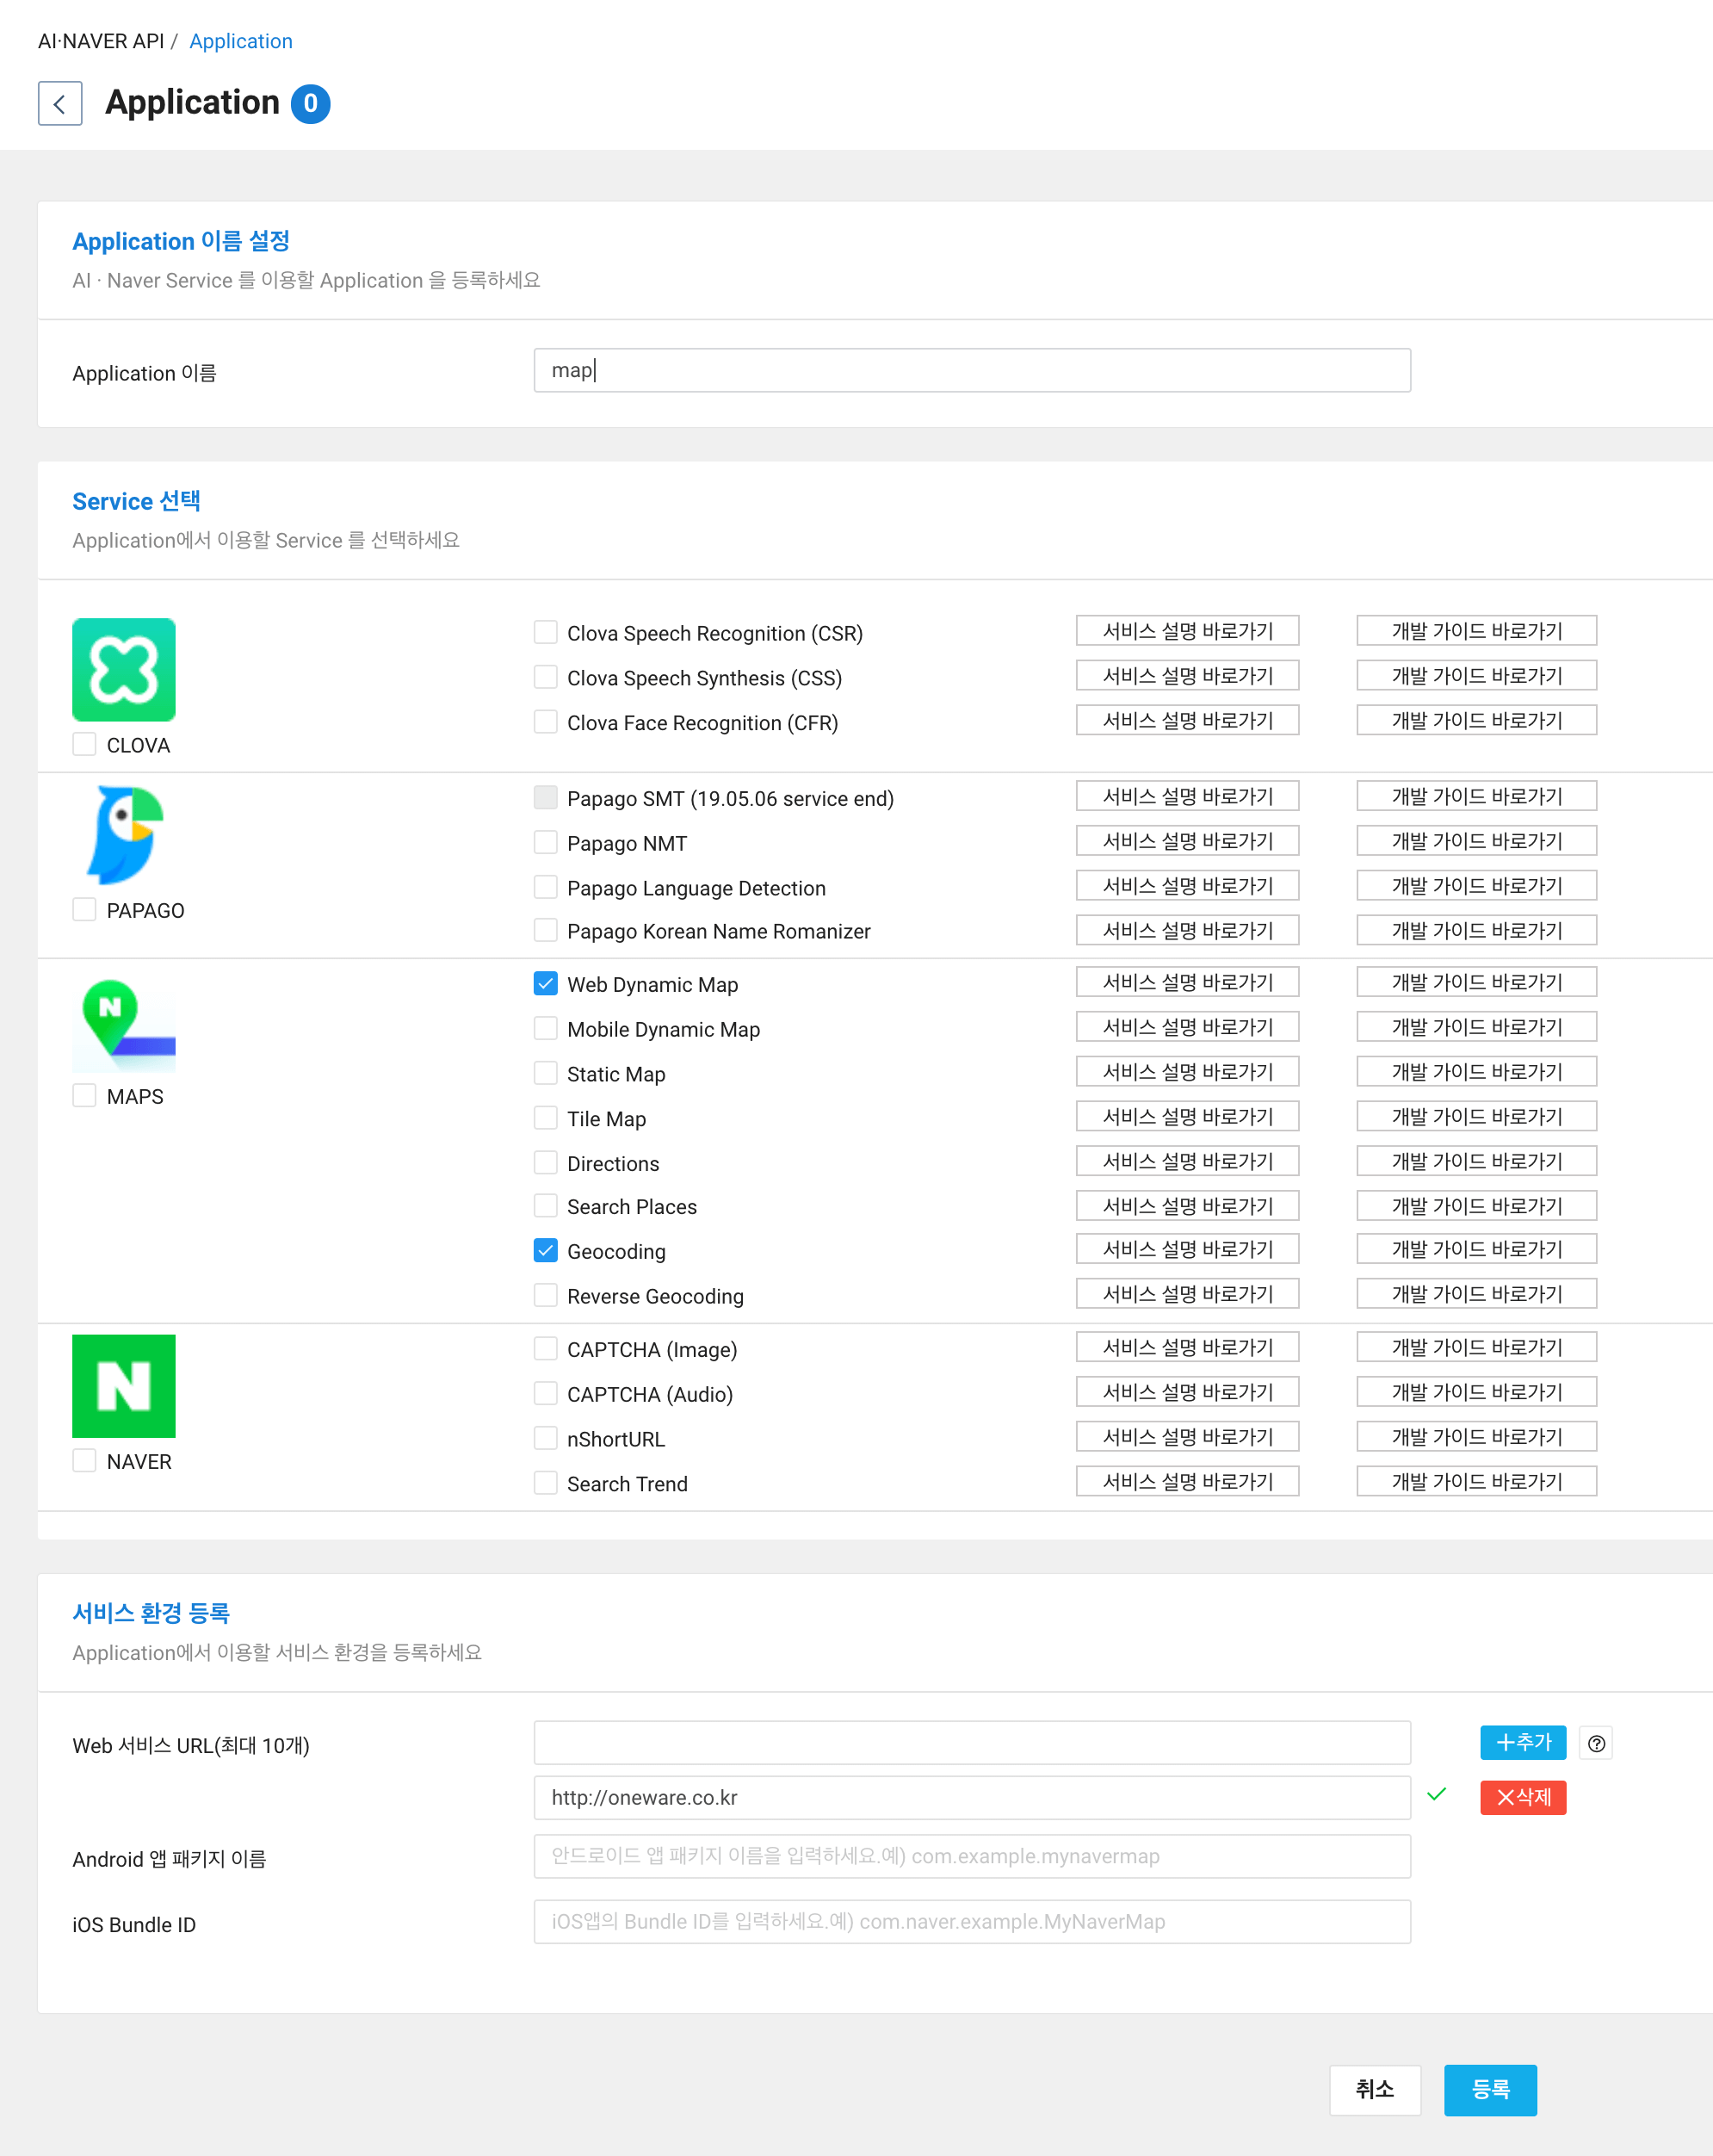Enable Clova Speech Synthesis (CSS)

point(546,677)
